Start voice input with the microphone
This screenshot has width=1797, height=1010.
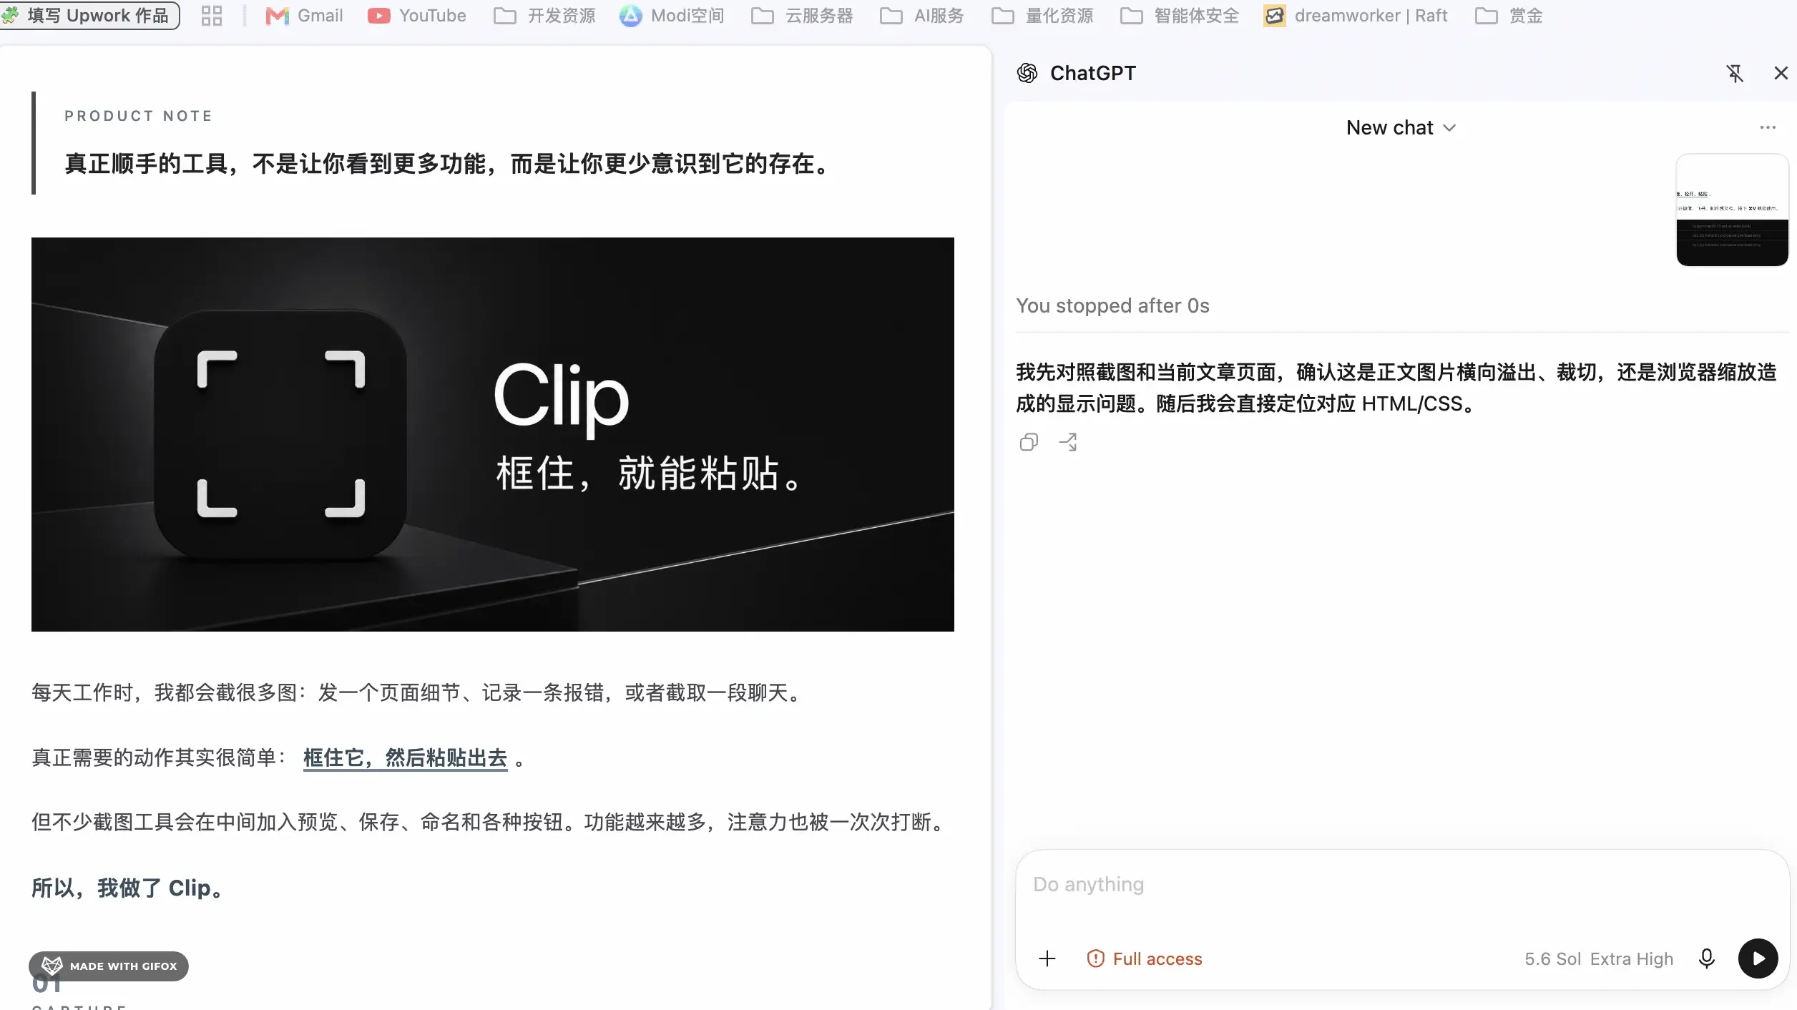[x=1707, y=958]
